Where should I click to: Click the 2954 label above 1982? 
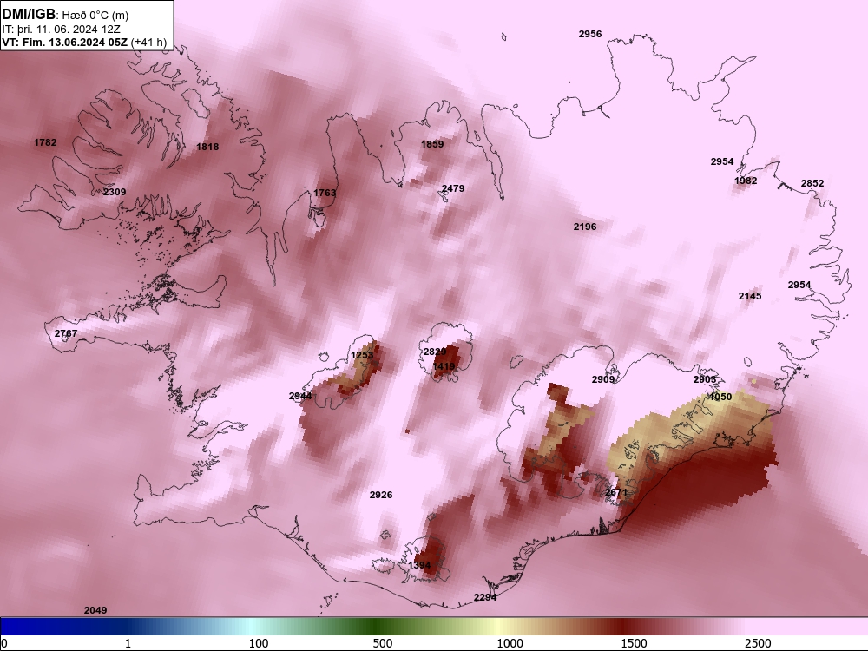(x=722, y=161)
